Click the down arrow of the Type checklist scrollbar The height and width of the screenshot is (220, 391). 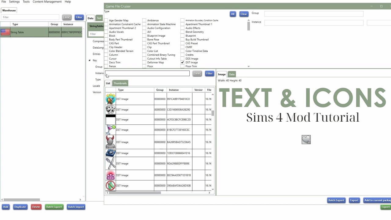(x=249, y=66)
